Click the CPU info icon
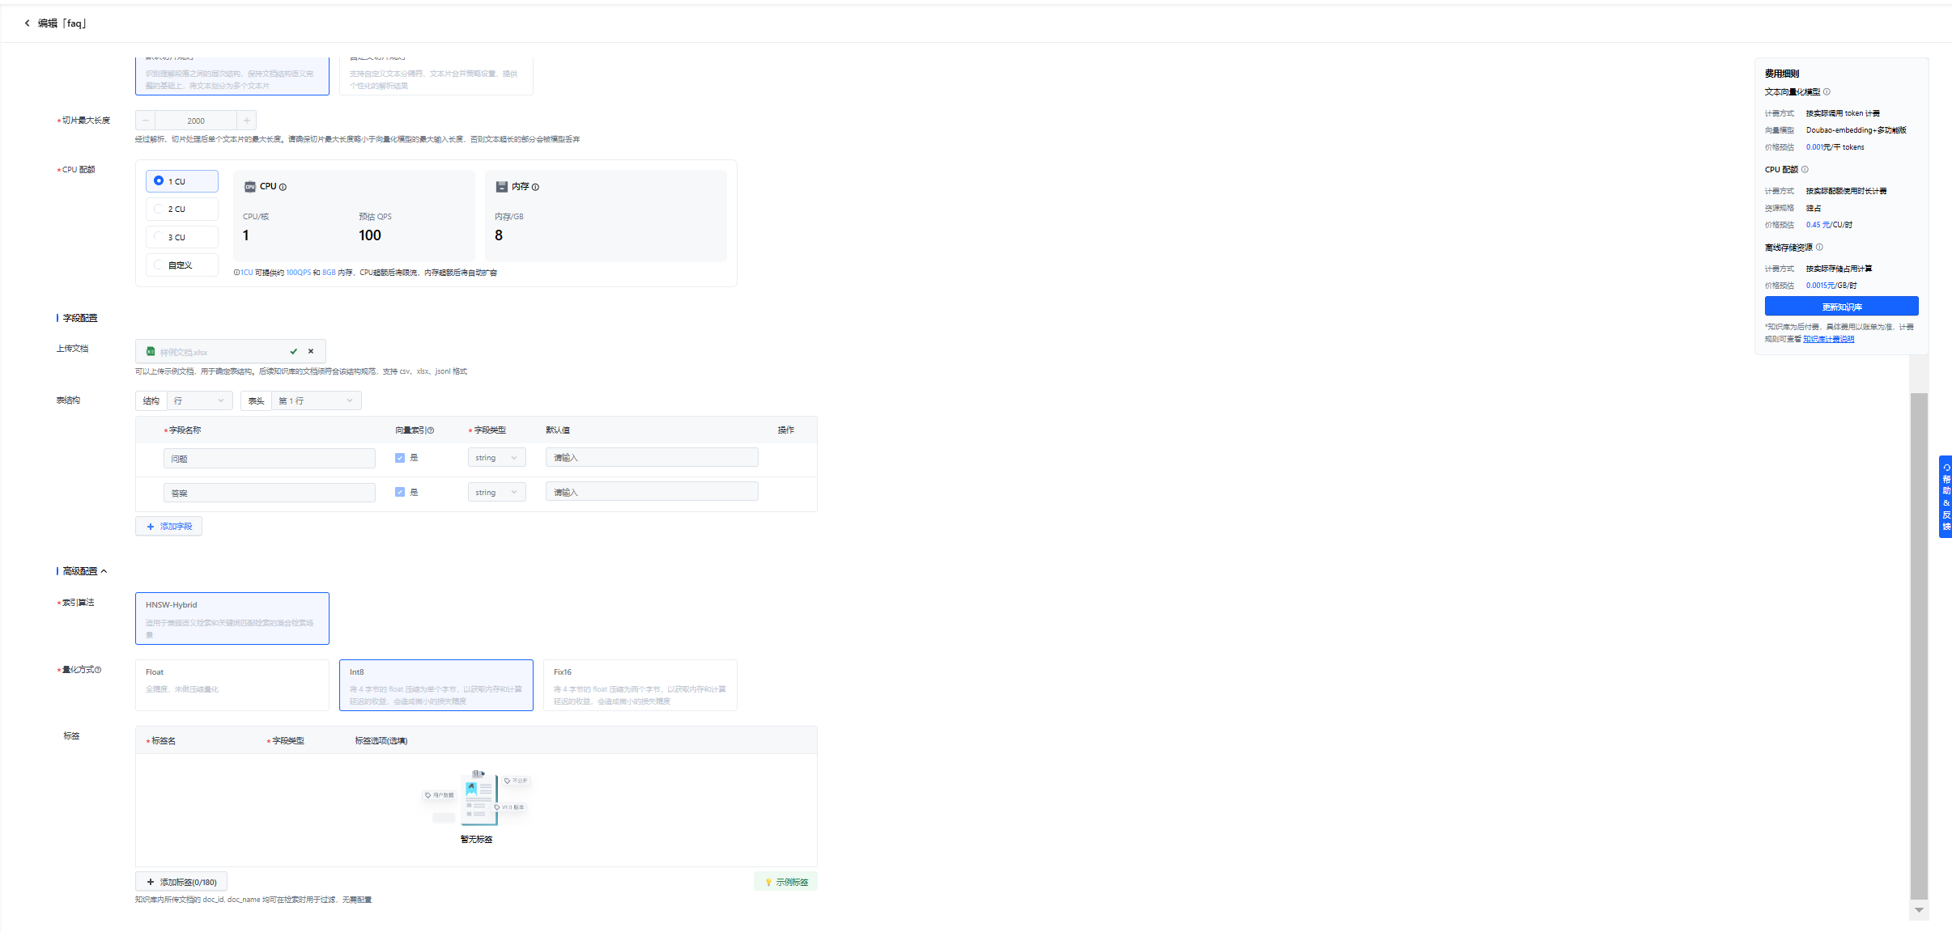The image size is (1952, 932). (x=283, y=187)
